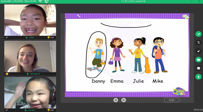Click the phone call status icon
The width and height of the screenshot is (203, 112).
tap(46, 1)
